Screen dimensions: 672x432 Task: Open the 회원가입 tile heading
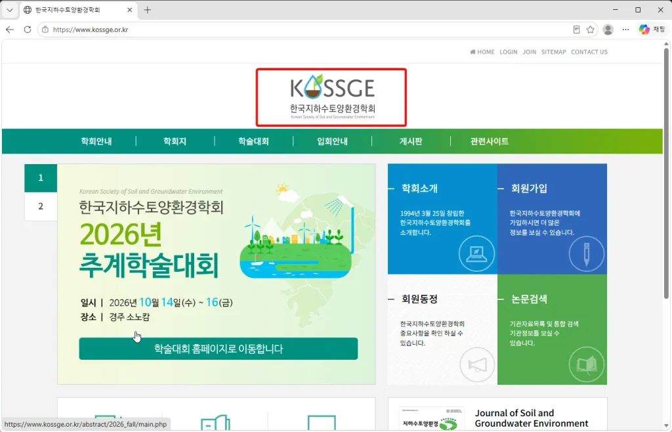pyautogui.click(x=529, y=188)
